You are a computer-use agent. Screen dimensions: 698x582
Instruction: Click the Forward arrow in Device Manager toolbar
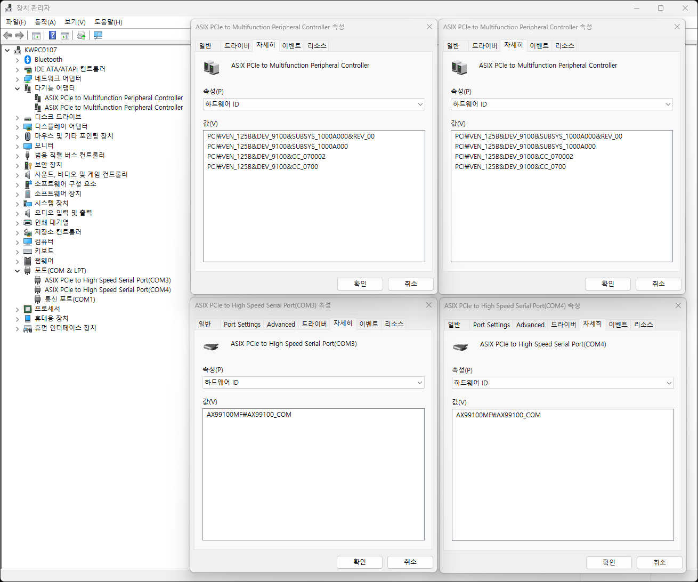point(20,36)
